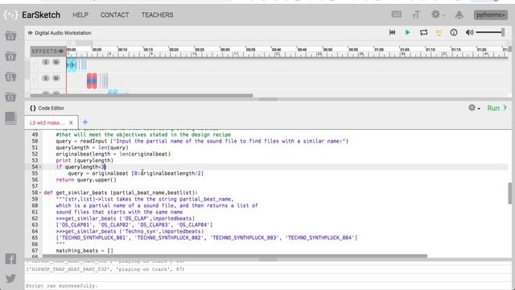Open the script browser sidebar icon

pyautogui.click(x=10, y=56)
